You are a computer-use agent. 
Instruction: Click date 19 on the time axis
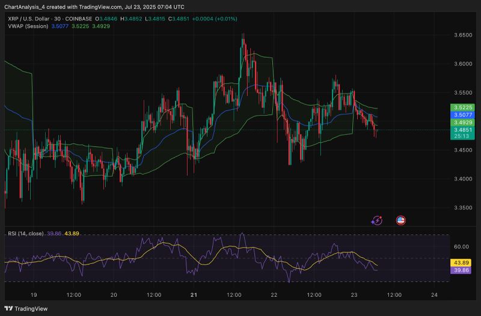[x=34, y=295]
